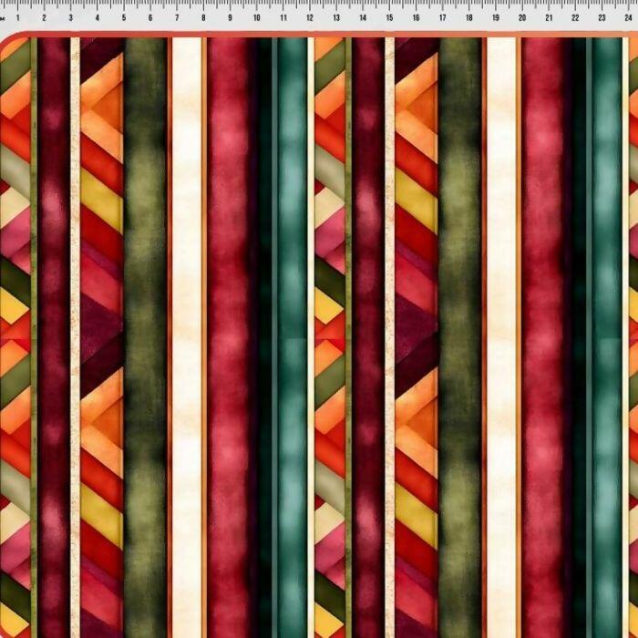Image resolution: width=638 pixels, height=638 pixels.
Task: Select ruler mark number 24
Action: coord(627,17)
